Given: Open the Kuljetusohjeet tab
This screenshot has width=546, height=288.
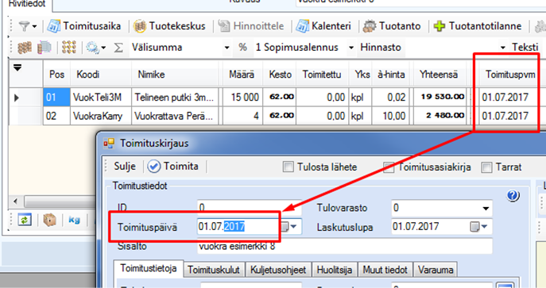Looking at the screenshot, I should [x=278, y=270].
